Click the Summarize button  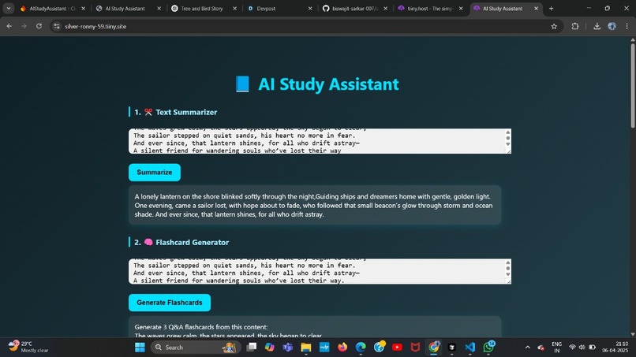pos(155,173)
